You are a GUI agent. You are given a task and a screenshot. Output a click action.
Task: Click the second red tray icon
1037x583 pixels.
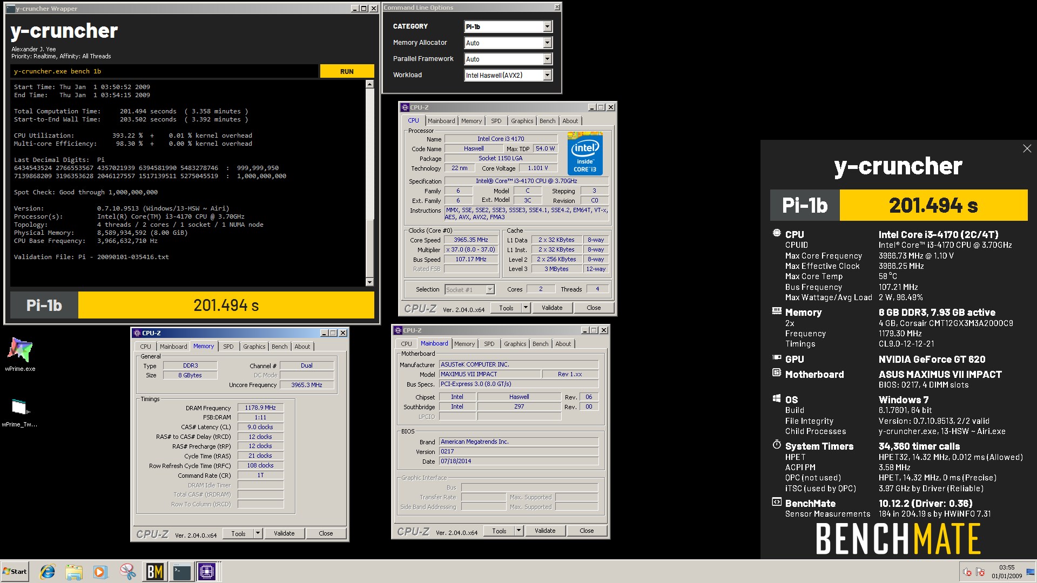pos(980,572)
